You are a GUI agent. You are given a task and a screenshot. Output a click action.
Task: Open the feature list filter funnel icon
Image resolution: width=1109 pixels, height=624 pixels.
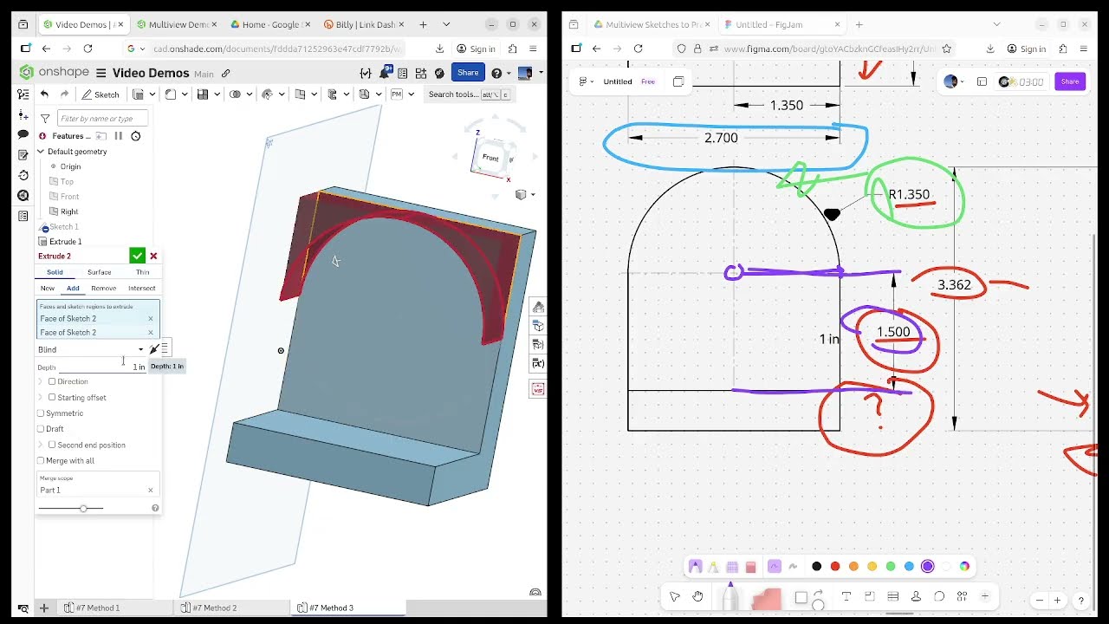tap(45, 118)
